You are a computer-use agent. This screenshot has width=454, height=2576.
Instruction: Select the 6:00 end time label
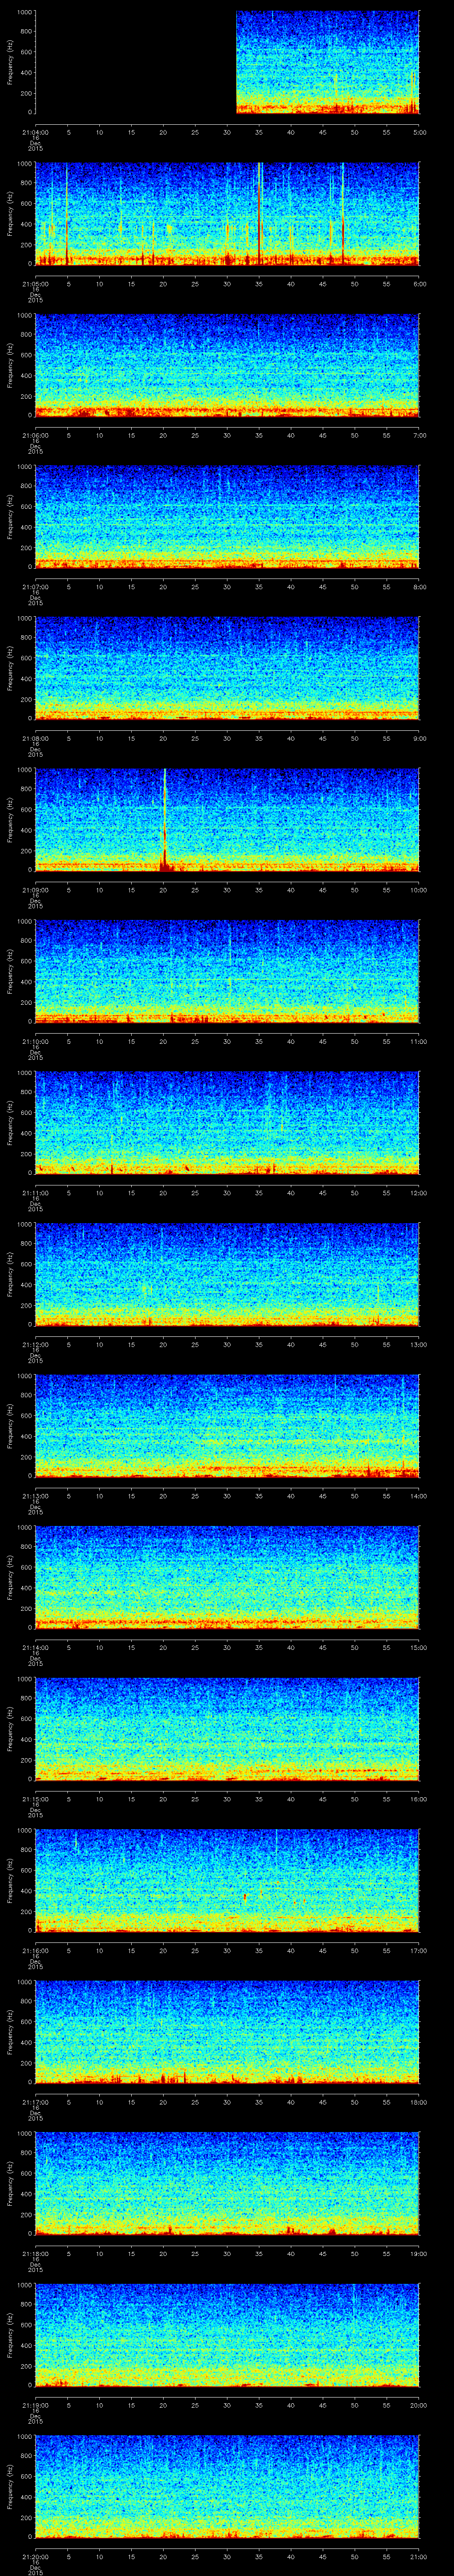pos(419,284)
